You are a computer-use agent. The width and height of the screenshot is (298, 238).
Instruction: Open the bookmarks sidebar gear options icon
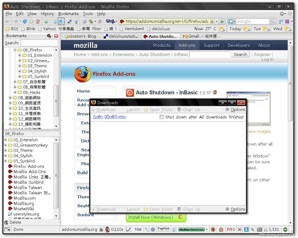pos(49,36)
